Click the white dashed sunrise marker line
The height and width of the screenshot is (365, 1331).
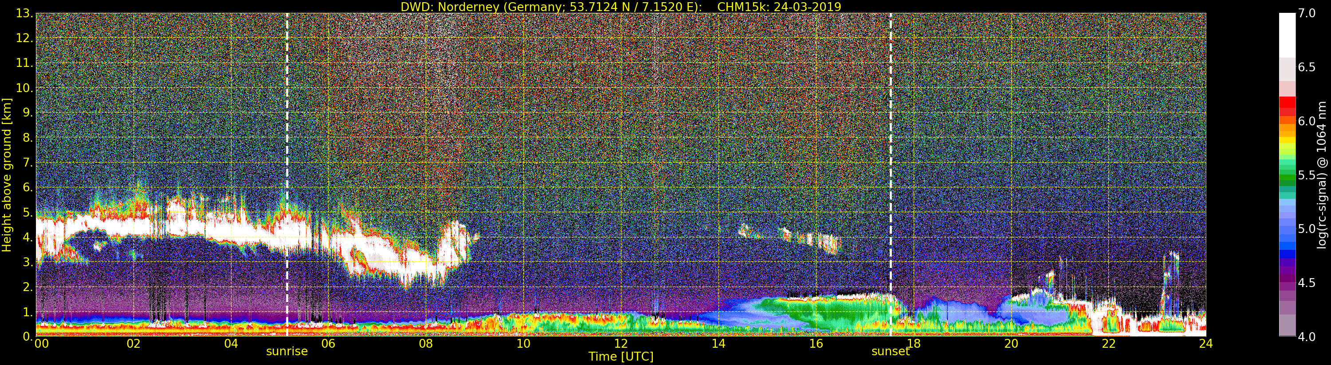pos(287,175)
